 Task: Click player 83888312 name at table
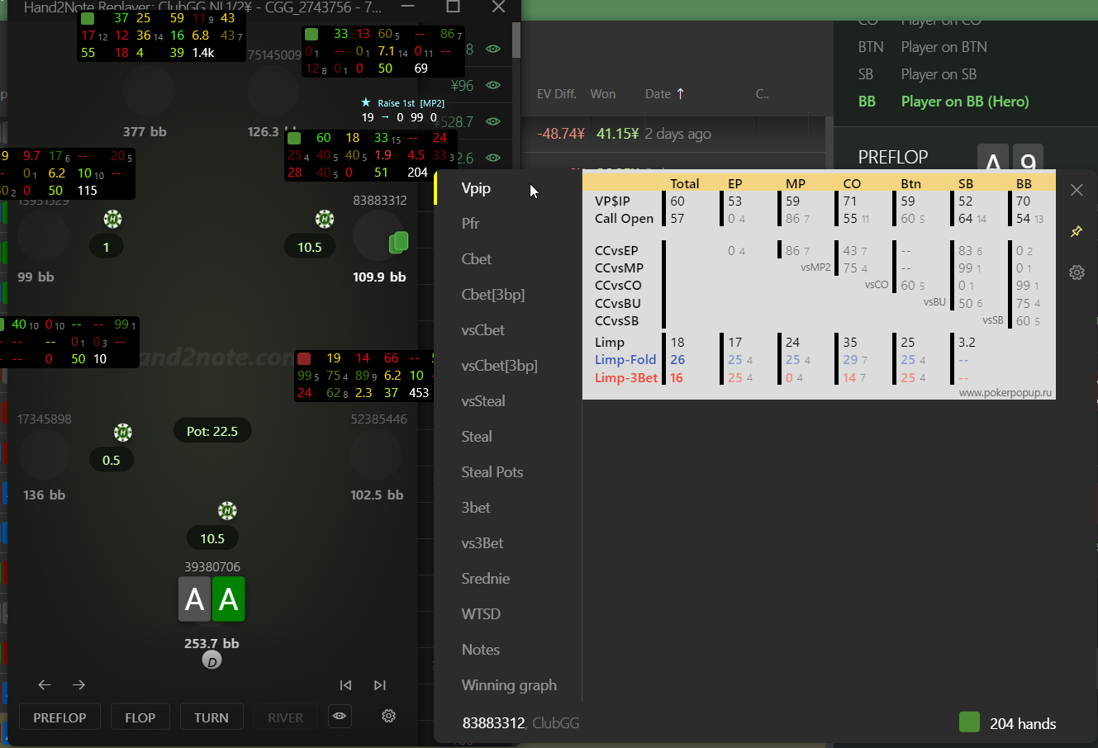coord(380,200)
